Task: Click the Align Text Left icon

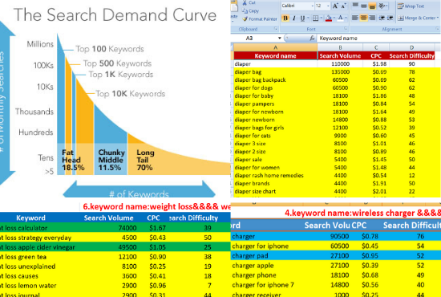Action: point(355,18)
